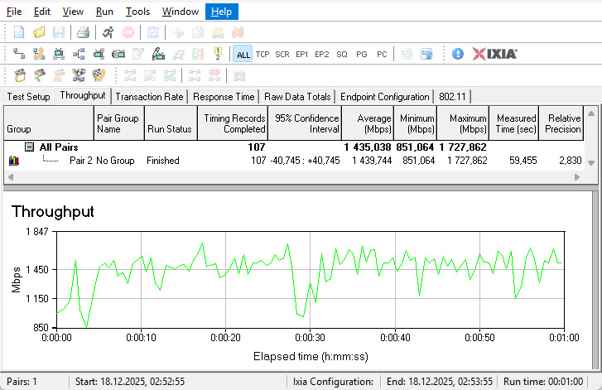Click the Run test running-man icon
Screen dimensions: 602x390
tap(108, 32)
